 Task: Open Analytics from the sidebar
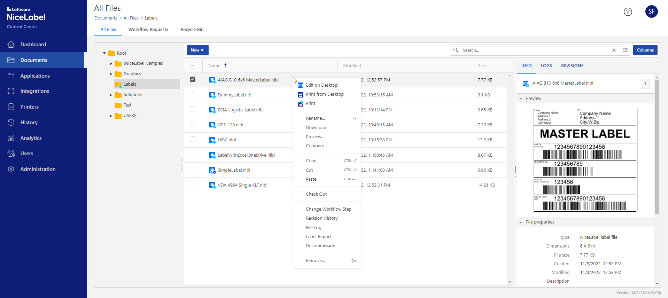tap(31, 138)
